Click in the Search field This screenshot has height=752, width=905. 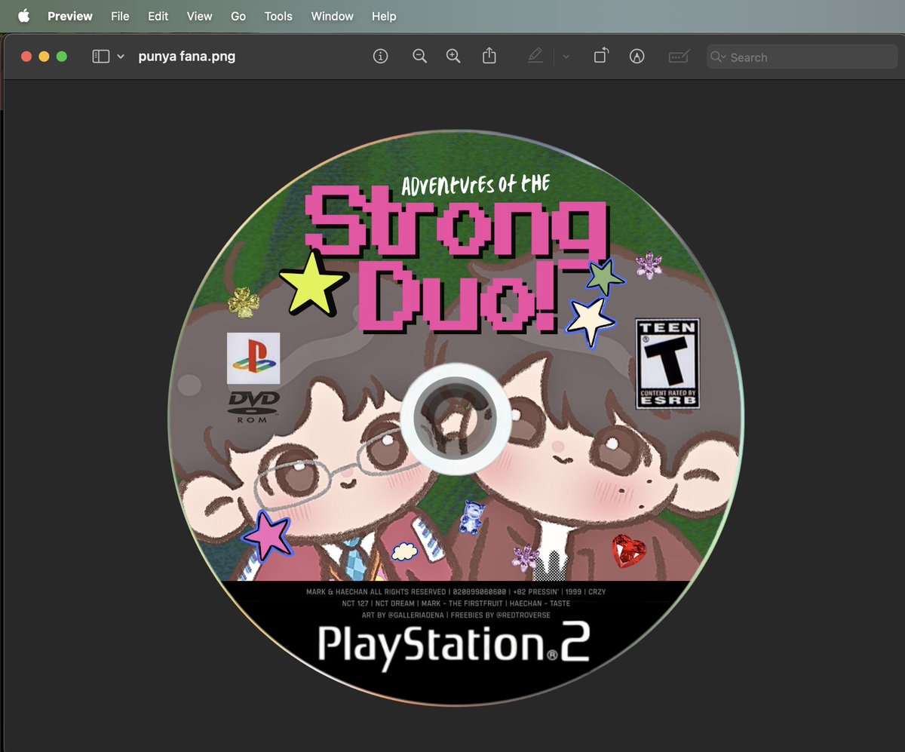pos(802,57)
